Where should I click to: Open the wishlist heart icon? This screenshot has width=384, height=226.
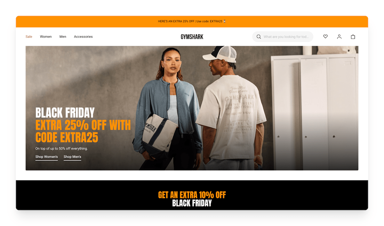(x=325, y=37)
